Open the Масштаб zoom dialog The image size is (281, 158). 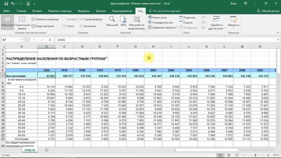tap(112, 22)
